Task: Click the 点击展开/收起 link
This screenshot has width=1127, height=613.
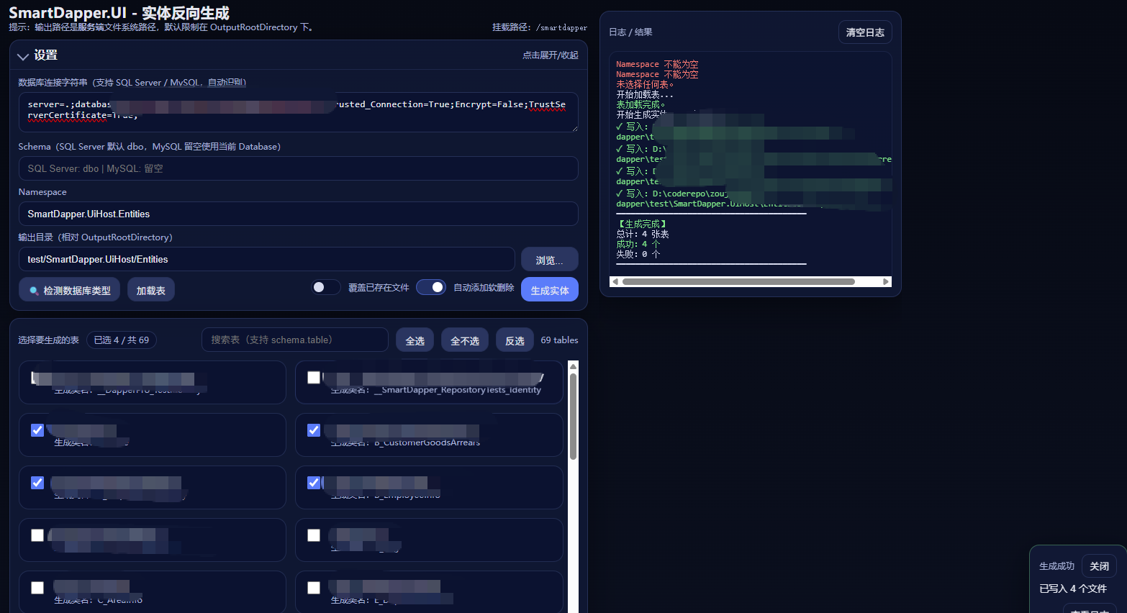Action: pos(551,55)
